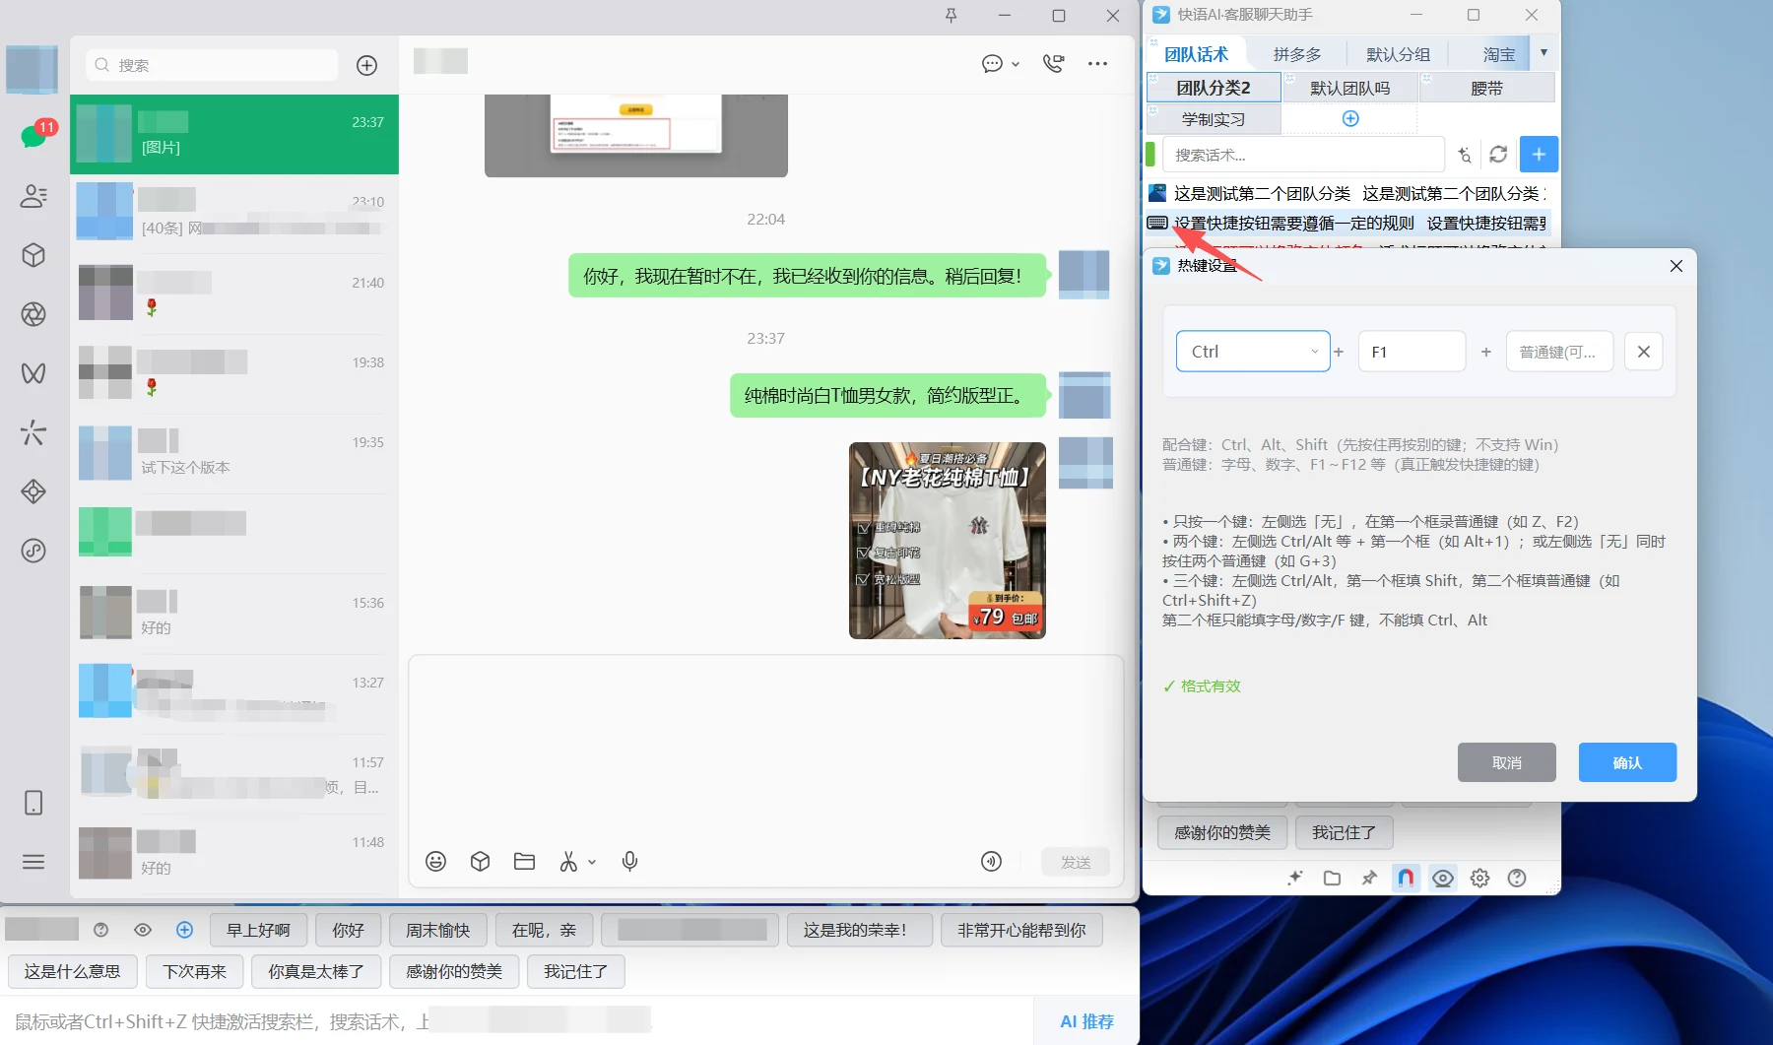Toggle the pin icon in assistant footer
Viewport: 1773px width, 1045px height.
1369,878
